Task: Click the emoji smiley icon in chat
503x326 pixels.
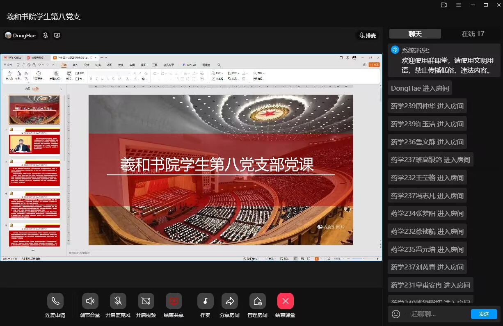Action: point(396,314)
